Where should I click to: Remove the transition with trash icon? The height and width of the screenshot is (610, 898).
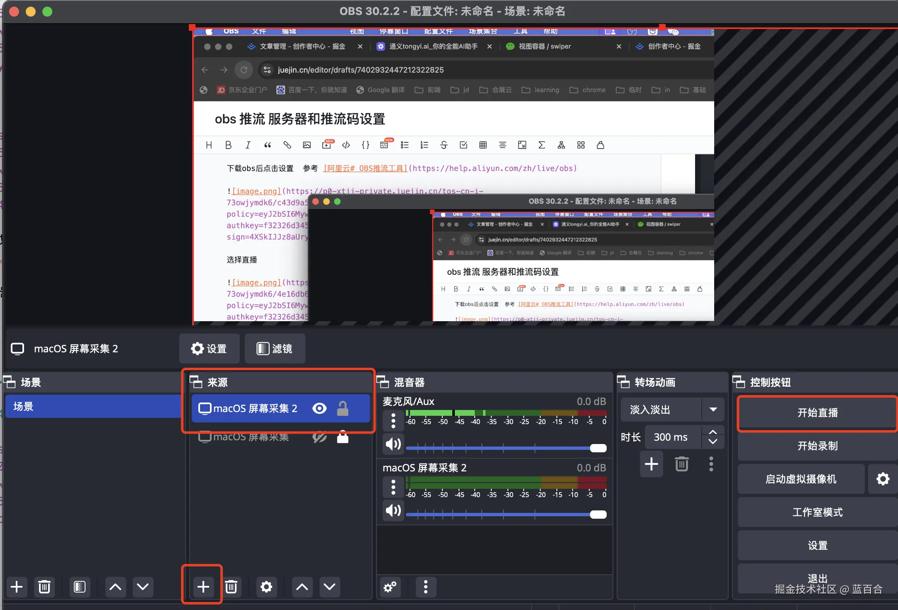[x=681, y=464]
